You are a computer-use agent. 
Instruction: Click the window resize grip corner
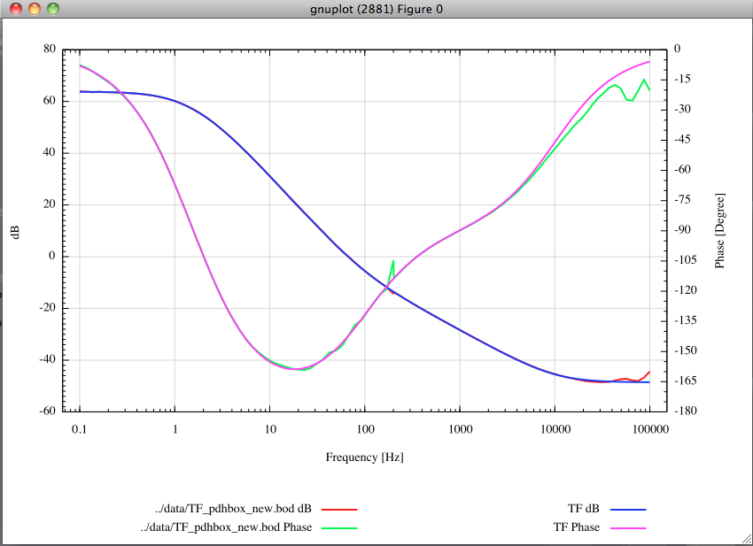(747, 540)
